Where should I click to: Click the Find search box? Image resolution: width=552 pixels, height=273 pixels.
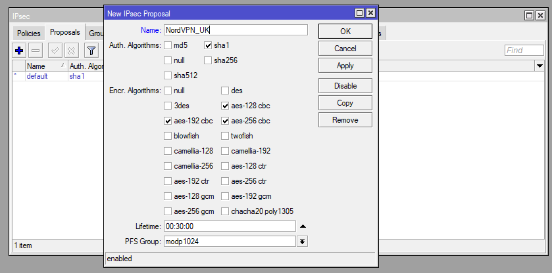(x=524, y=51)
